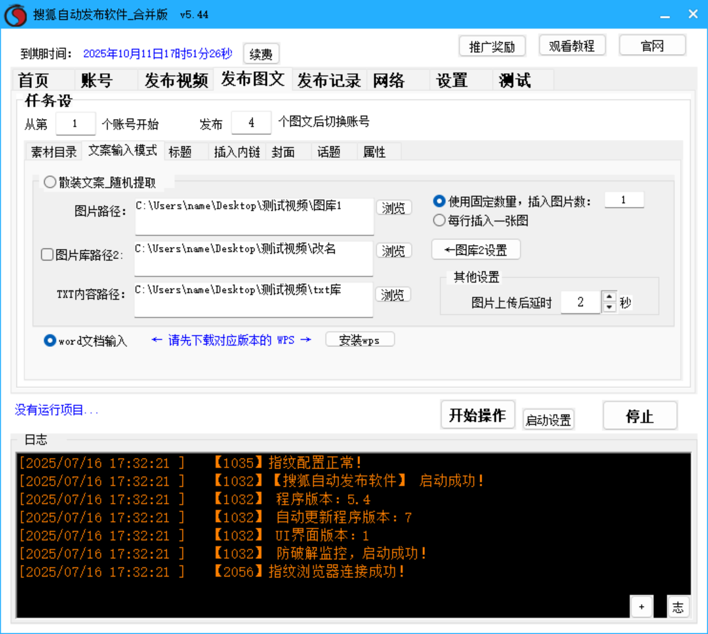Enable 图片库路径2 checkbox

47,255
